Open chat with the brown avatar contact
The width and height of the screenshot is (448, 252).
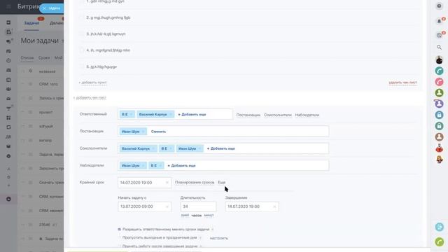point(439,137)
